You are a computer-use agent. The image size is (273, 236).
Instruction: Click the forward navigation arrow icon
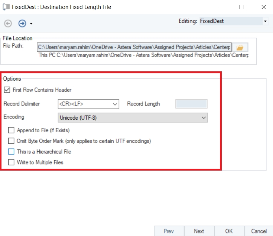coord(22,23)
